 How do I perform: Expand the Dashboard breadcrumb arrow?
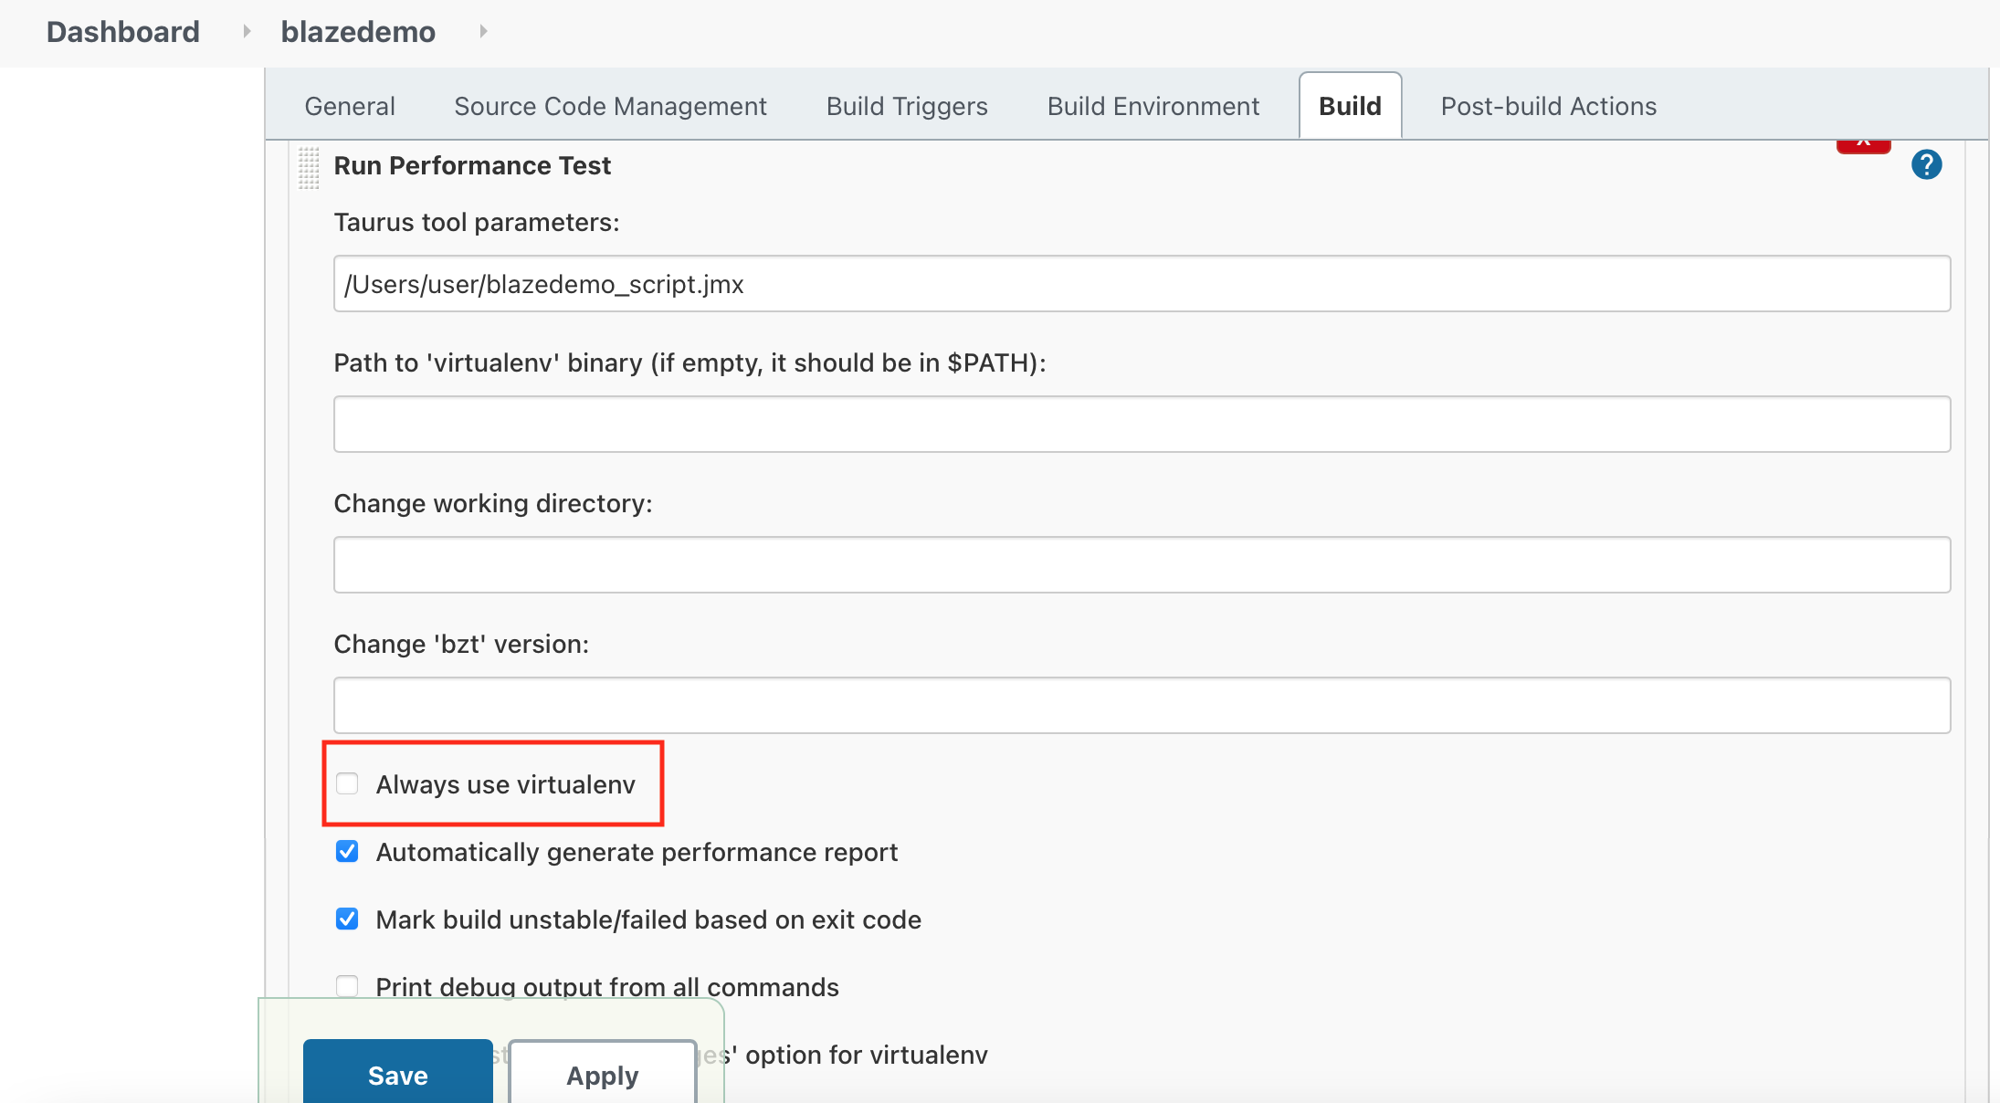pos(247,32)
